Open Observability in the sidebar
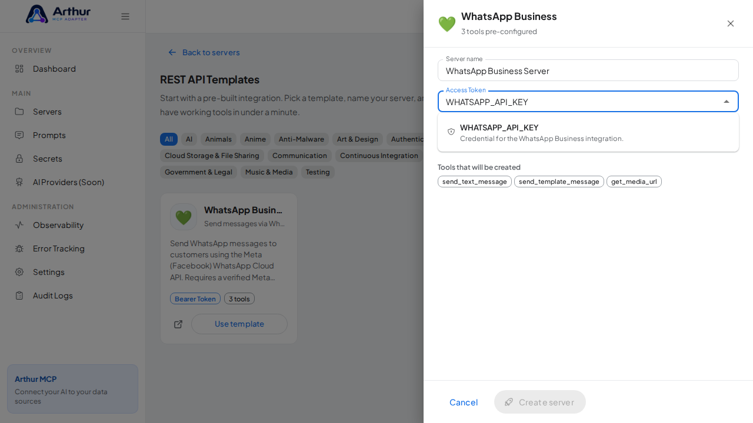This screenshot has height=423, width=753. (72, 225)
